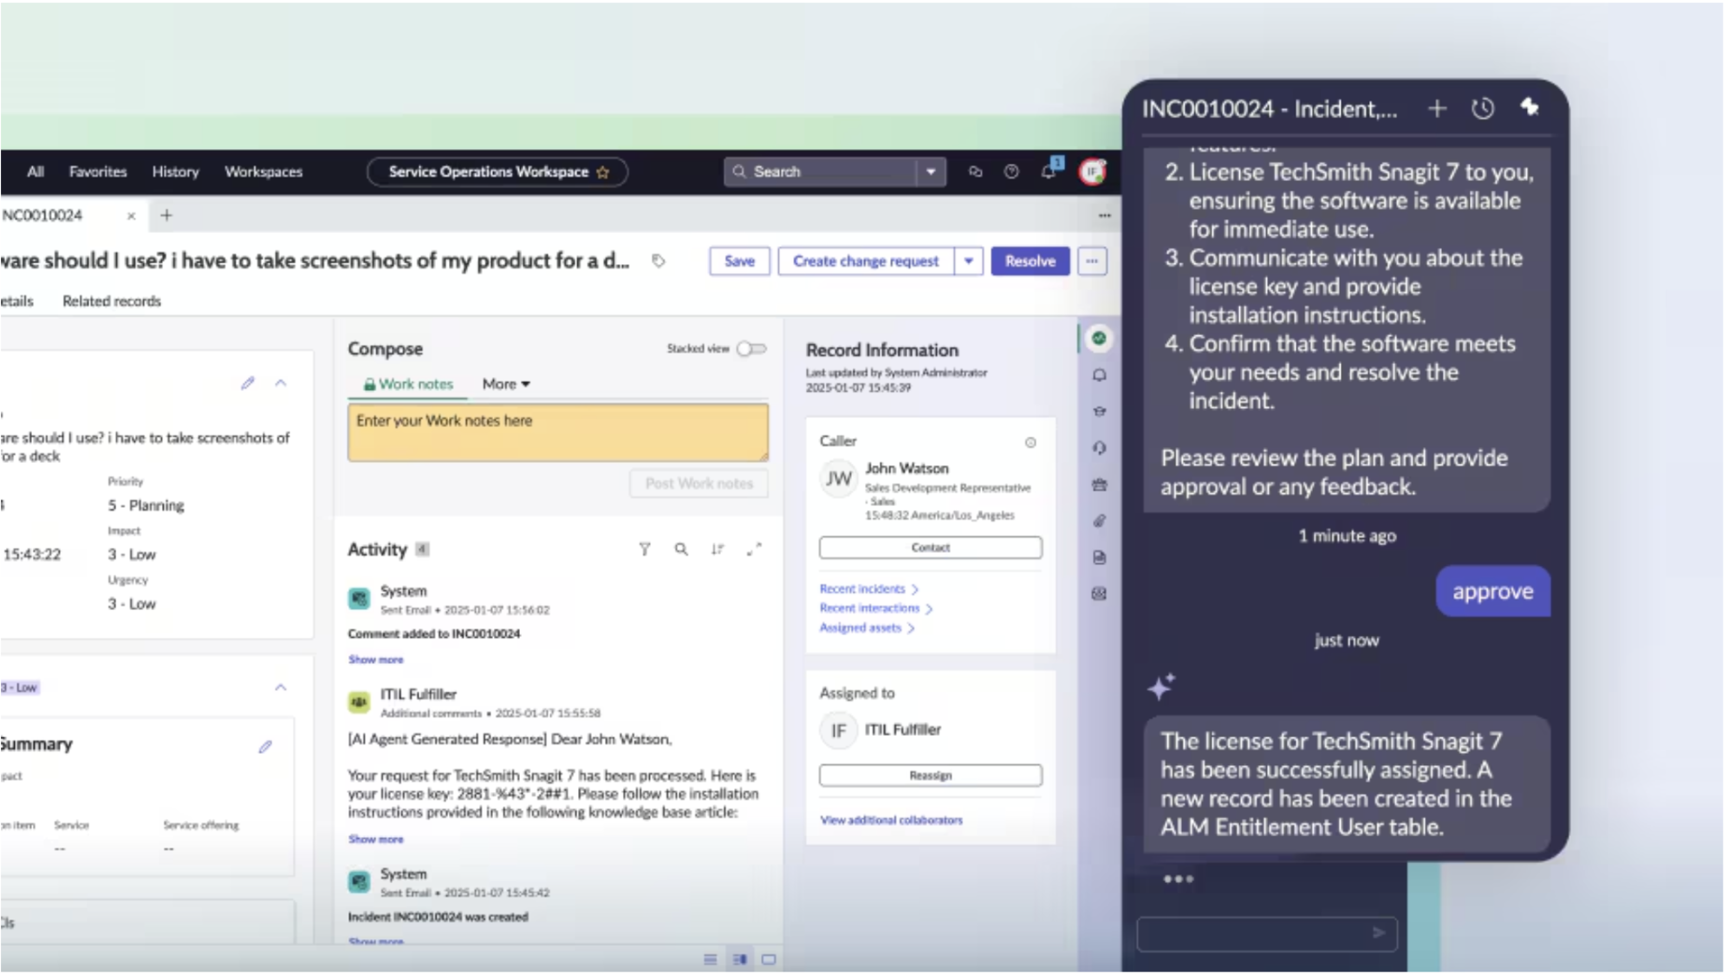Viewport: 1728px width, 974px height.
Task: Open the user avatar menu
Action: [x=1092, y=172]
